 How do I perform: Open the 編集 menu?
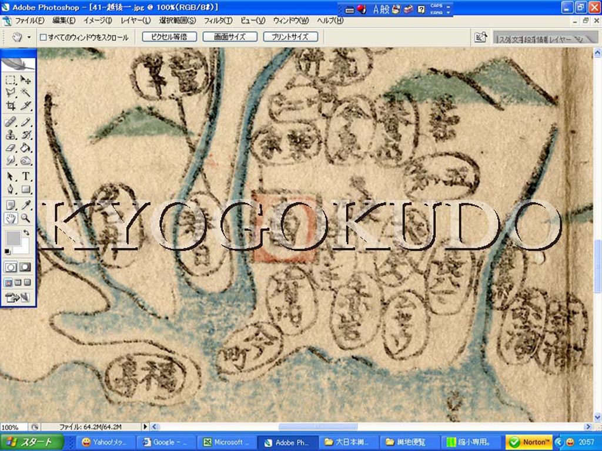pyautogui.click(x=63, y=21)
